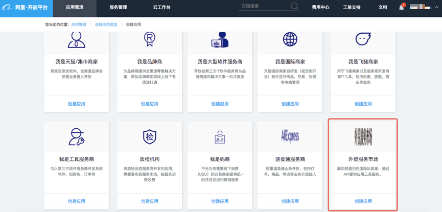The image size is (442, 212).
Task: Open the 服务管理 tab
Action: point(118,8)
